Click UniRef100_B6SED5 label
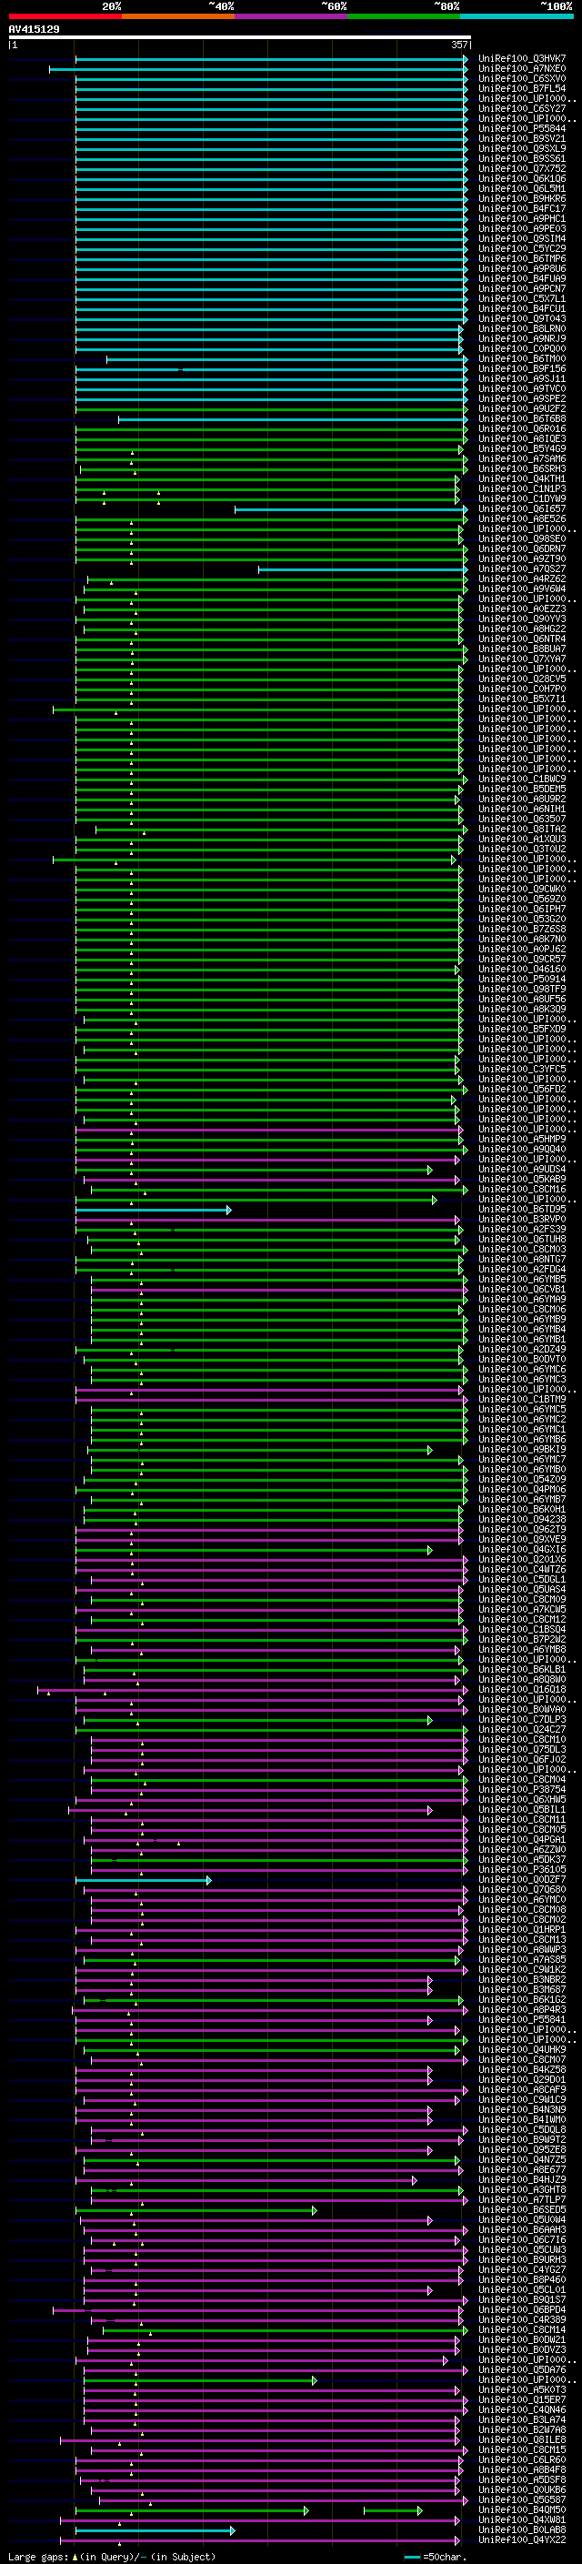This screenshot has width=582, height=2564. 522,2209
